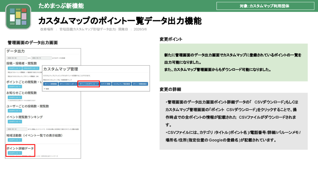Click the ためまっぷ app logo icon
This screenshot has width=318, height=178.
[x=18, y=17]
